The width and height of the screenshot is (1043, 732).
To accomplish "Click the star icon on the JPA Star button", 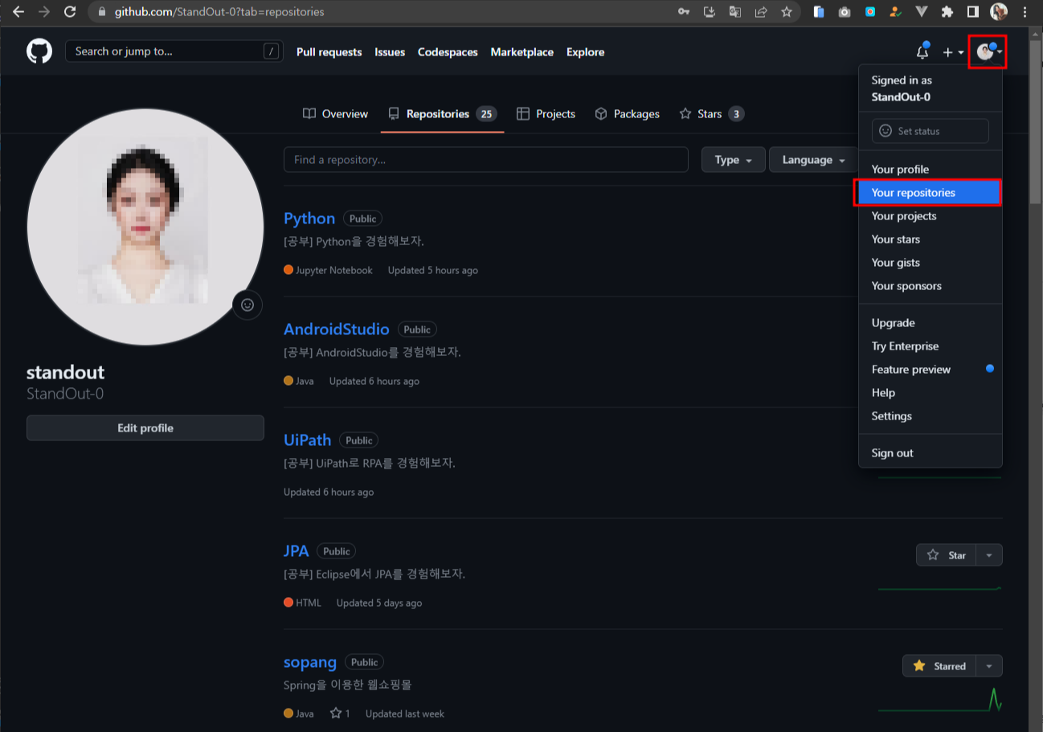I will tap(933, 555).
